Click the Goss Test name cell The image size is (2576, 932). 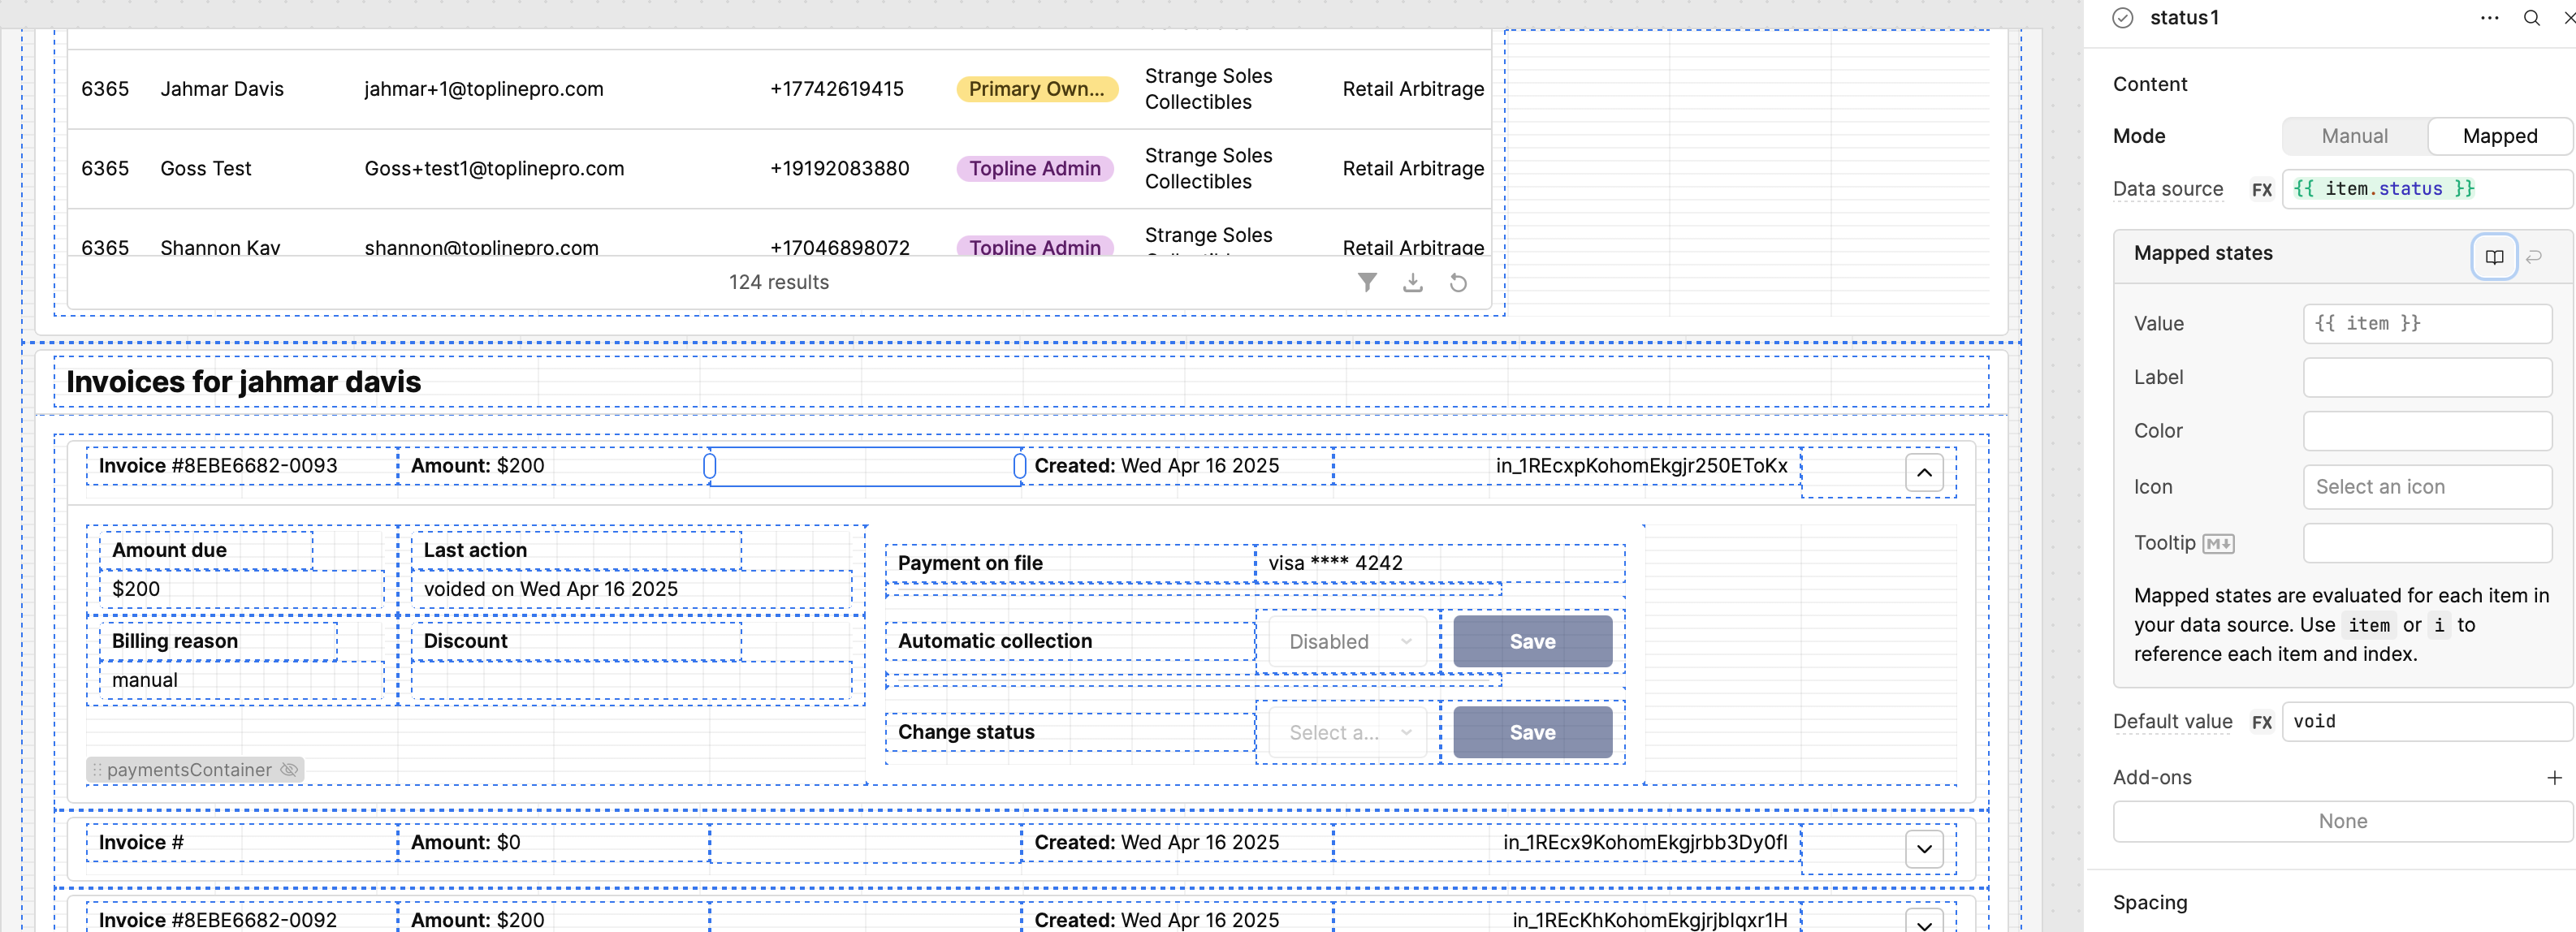[x=206, y=169]
